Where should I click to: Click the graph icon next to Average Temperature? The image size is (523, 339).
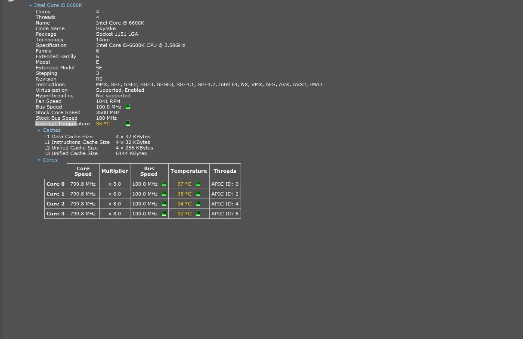pyautogui.click(x=128, y=124)
